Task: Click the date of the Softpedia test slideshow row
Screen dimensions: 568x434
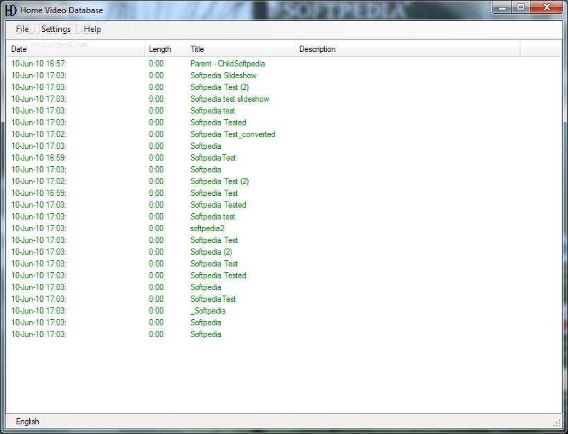Action: click(x=39, y=99)
